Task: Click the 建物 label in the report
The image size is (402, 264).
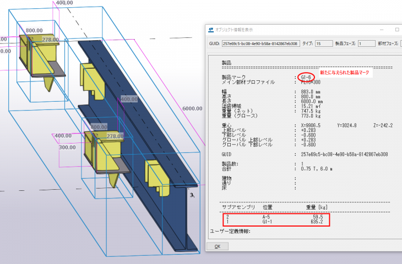Action: [226, 178]
